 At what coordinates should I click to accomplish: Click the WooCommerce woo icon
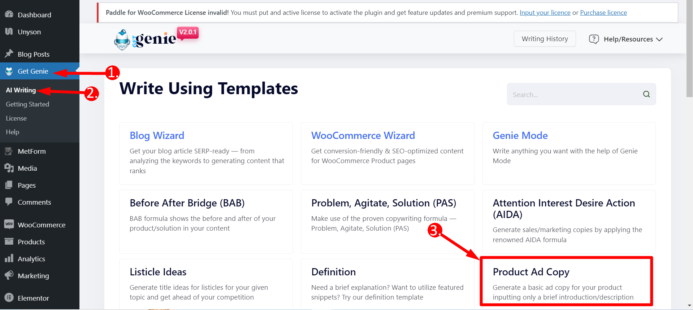click(x=9, y=224)
